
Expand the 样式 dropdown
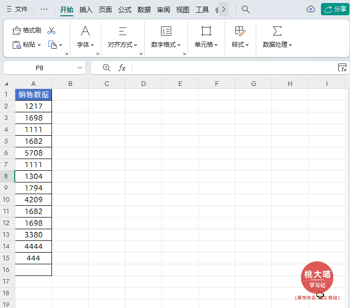click(240, 45)
